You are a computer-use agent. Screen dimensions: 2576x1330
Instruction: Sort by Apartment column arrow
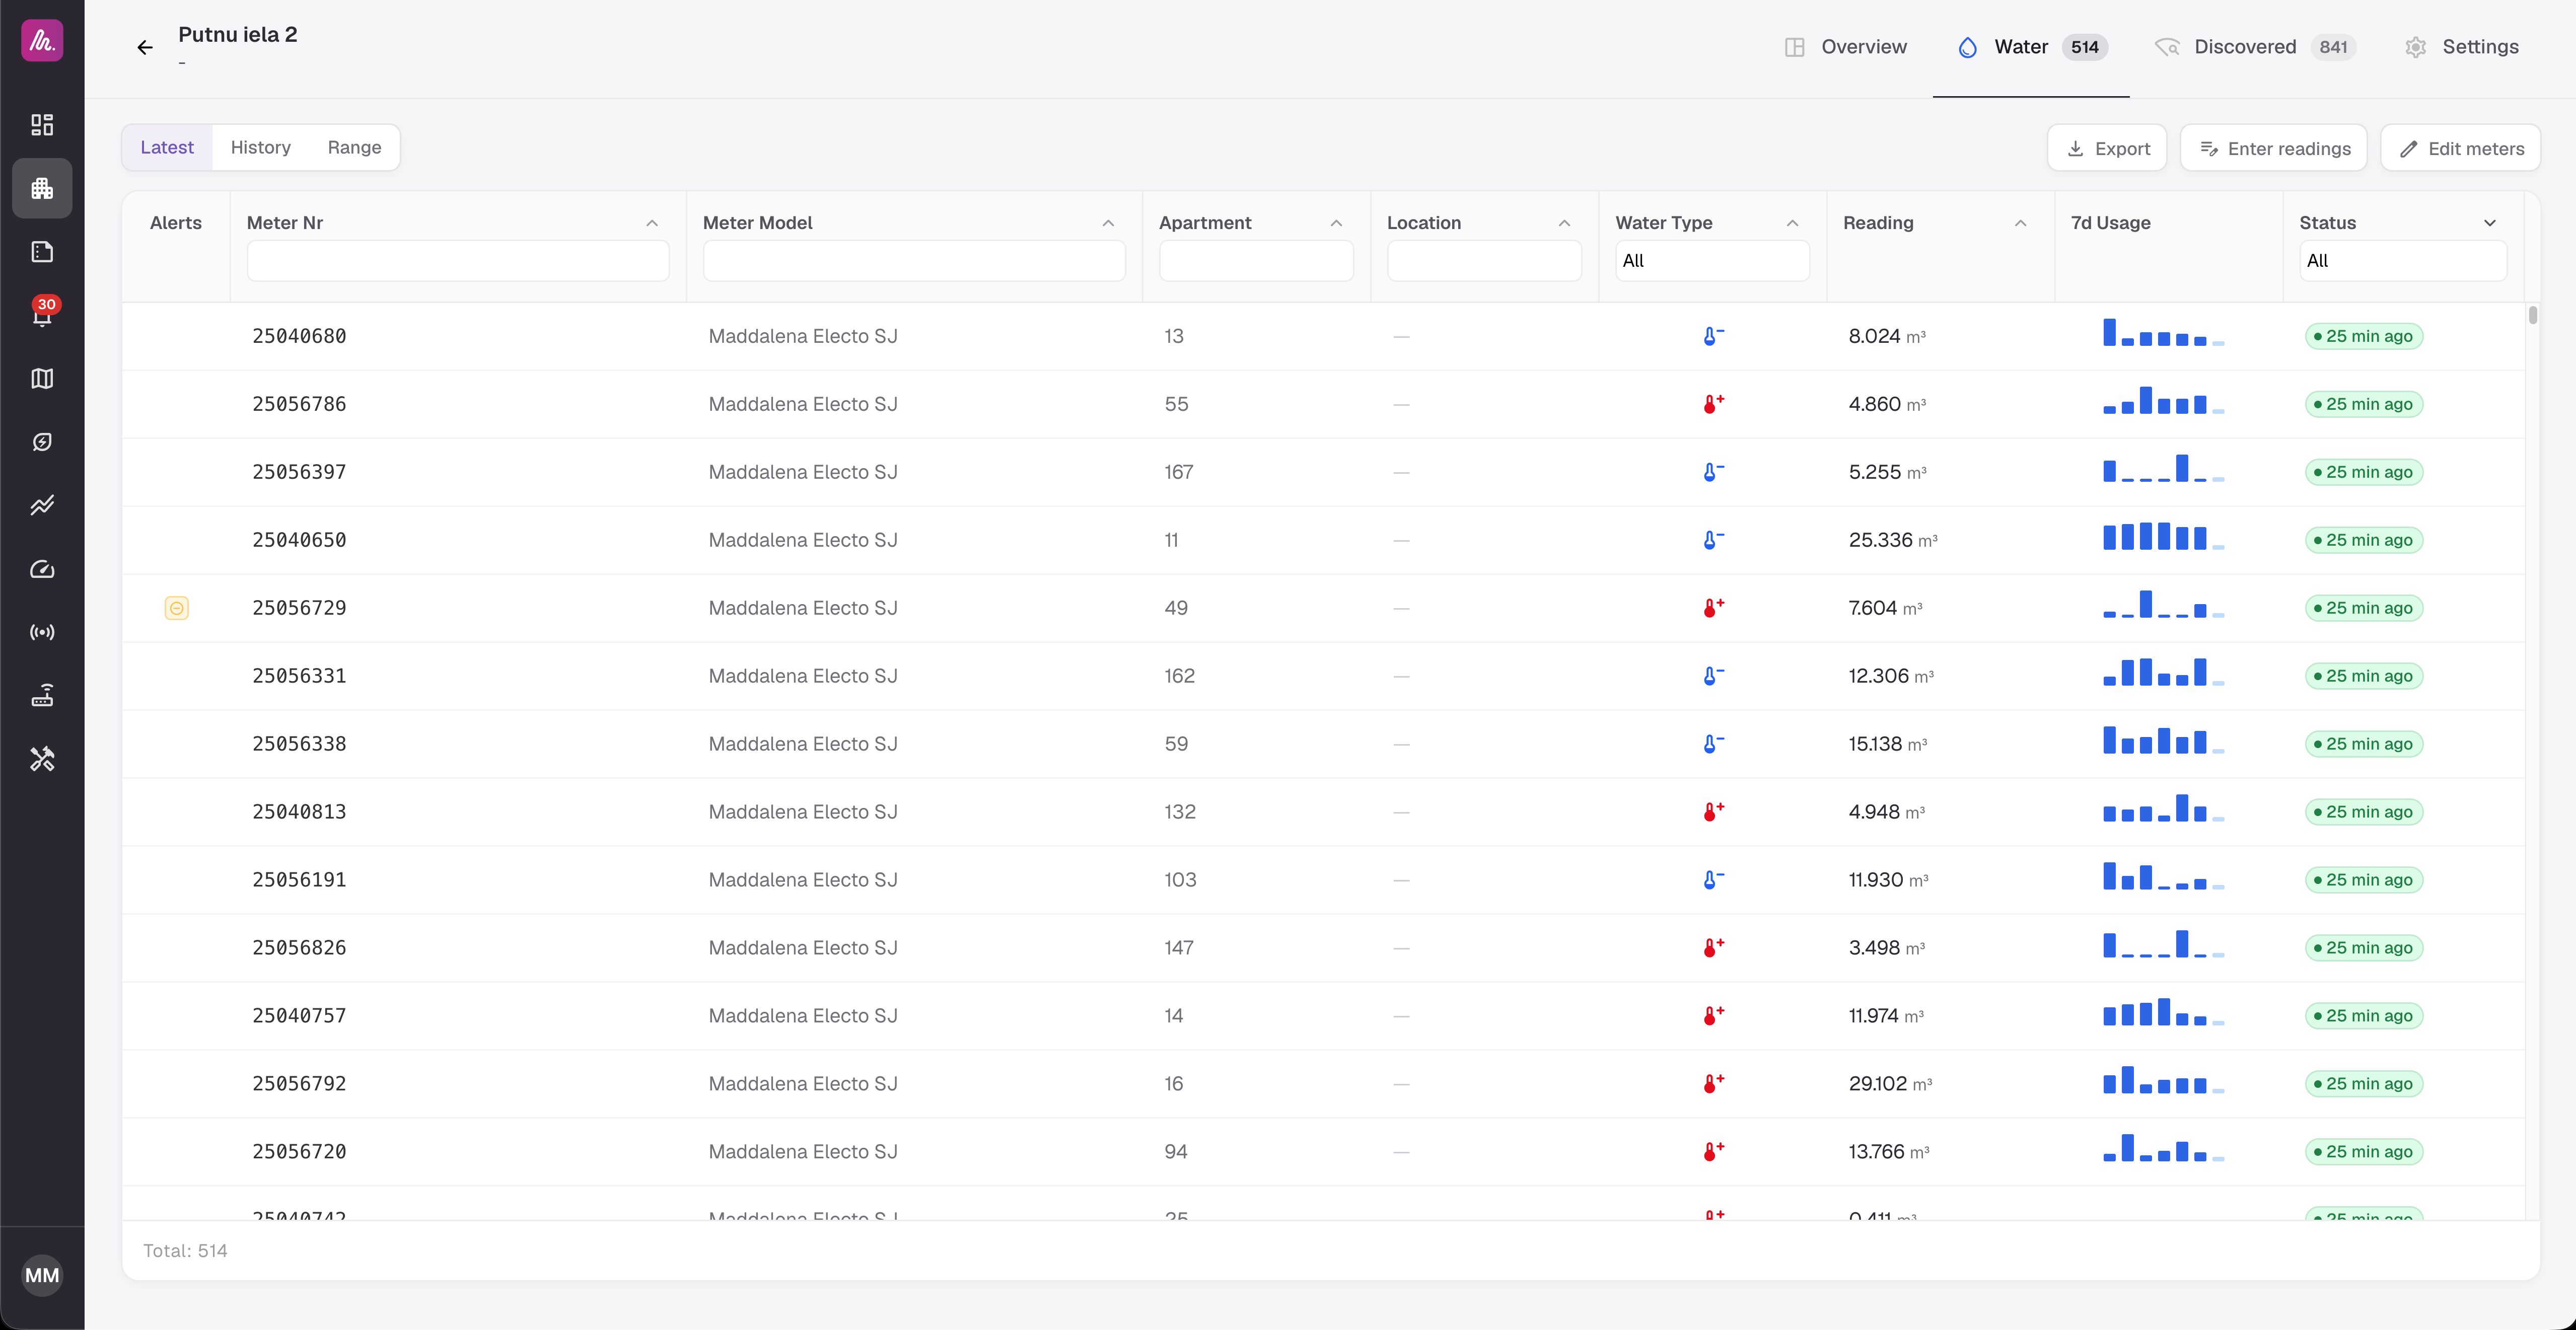1336,223
